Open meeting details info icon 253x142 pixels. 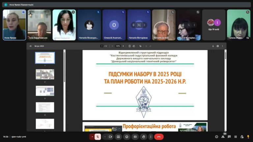tap(216, 137)
